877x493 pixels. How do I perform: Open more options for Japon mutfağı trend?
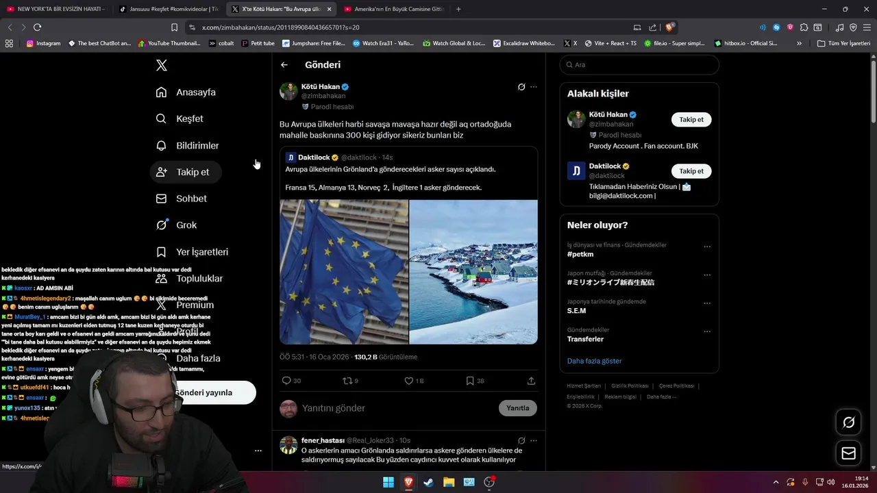[x=707, y=275]
